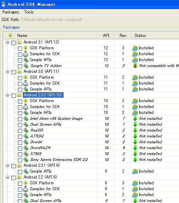Tick the Intel Atom x86 System Image checkbox

click(x=20, y=119)
